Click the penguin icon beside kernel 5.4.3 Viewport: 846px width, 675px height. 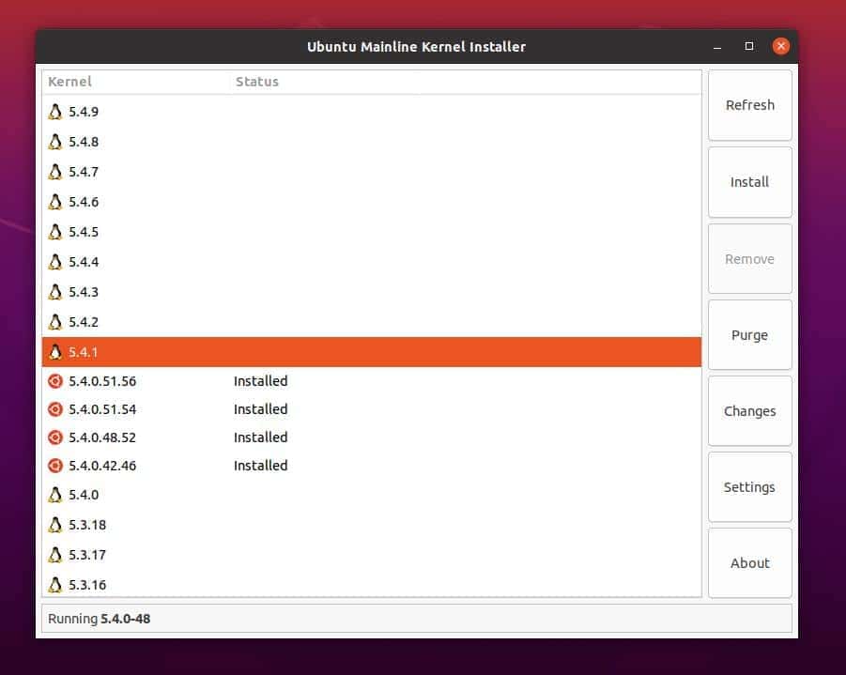55,292
